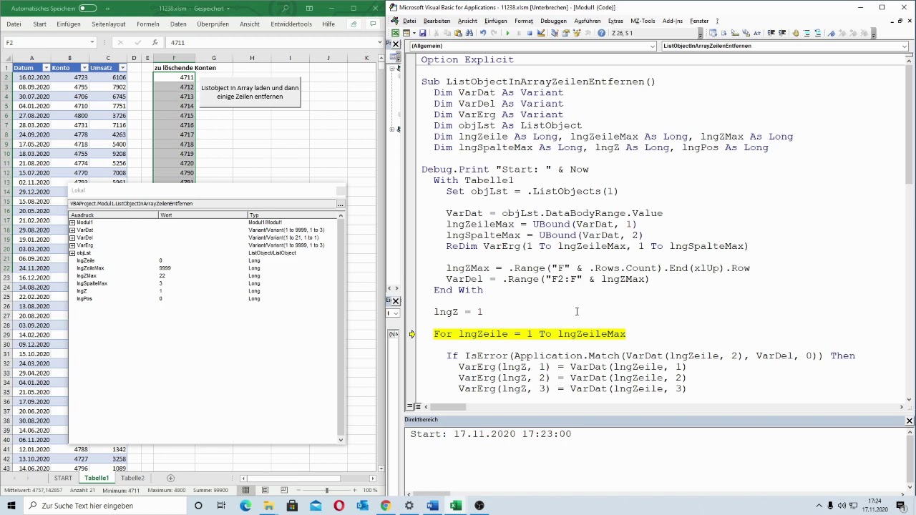The height and width of the screenshot is (515, 916).
Task: Open the ListObjectInArrayZeilenEntfernen procedure dropdown
Action: tap(905, 46)
